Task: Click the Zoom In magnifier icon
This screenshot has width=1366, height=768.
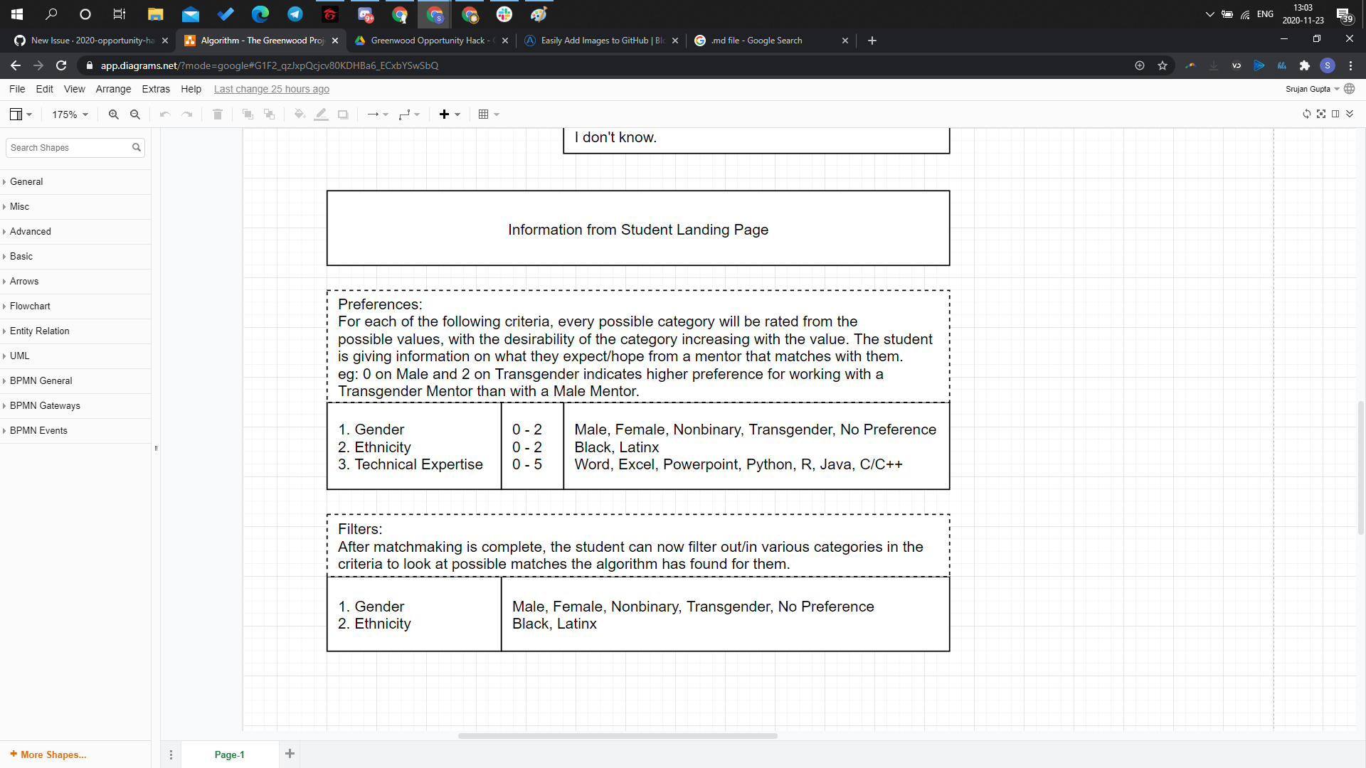Action: coord(113,114)
